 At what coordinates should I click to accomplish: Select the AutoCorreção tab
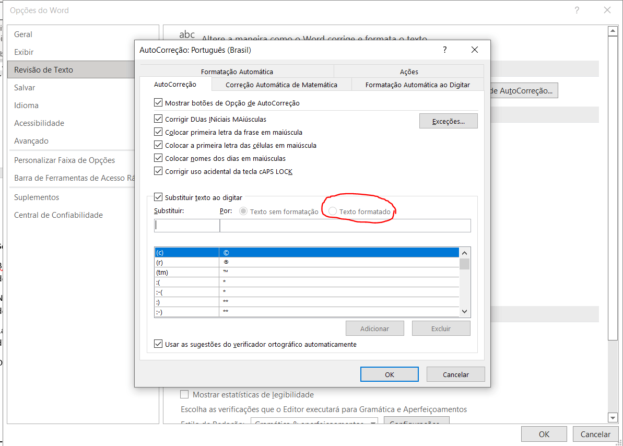click(175, 84)
